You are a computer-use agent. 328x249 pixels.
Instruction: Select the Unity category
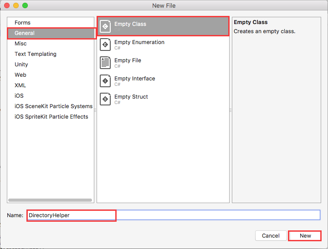[x=21, y=64]
